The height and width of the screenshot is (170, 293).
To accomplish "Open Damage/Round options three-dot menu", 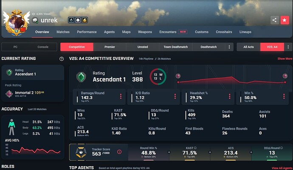I will pos(121,96).
